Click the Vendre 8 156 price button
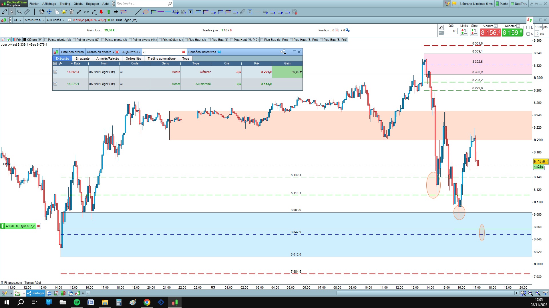The height and width of the screenshot is (308, 549). click(490, 33)
